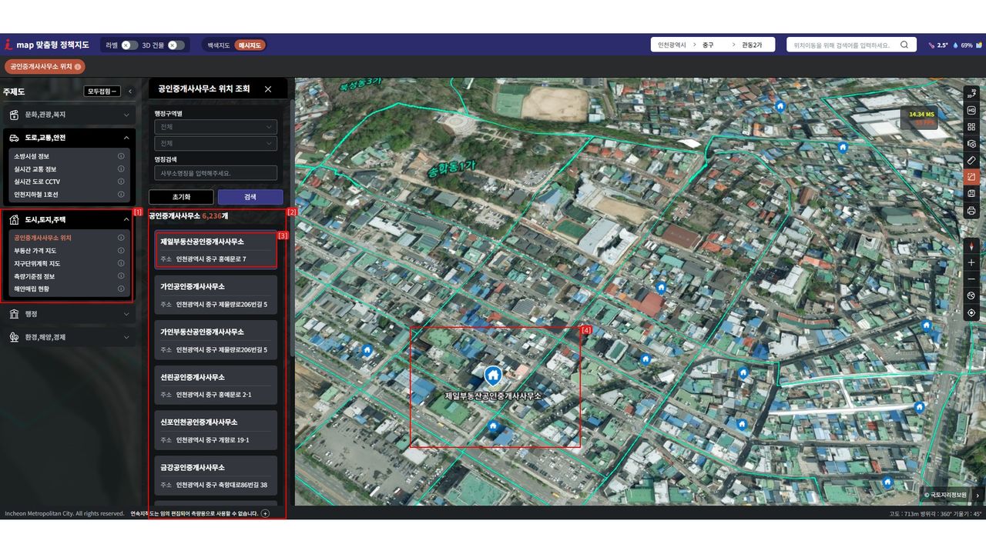Open the first 행정구역별 dropdown
This screenshot has width=986, height=554.
coord(215,127)
